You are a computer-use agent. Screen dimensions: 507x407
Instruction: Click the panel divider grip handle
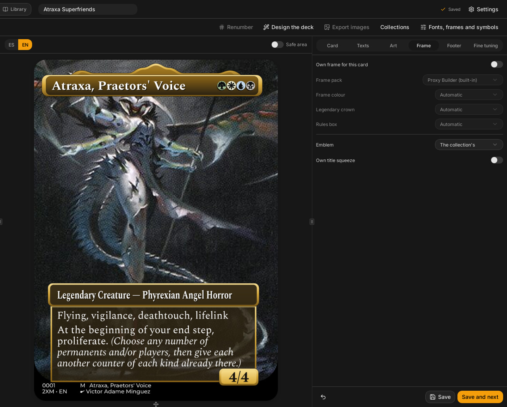click(x=312, y=222)
